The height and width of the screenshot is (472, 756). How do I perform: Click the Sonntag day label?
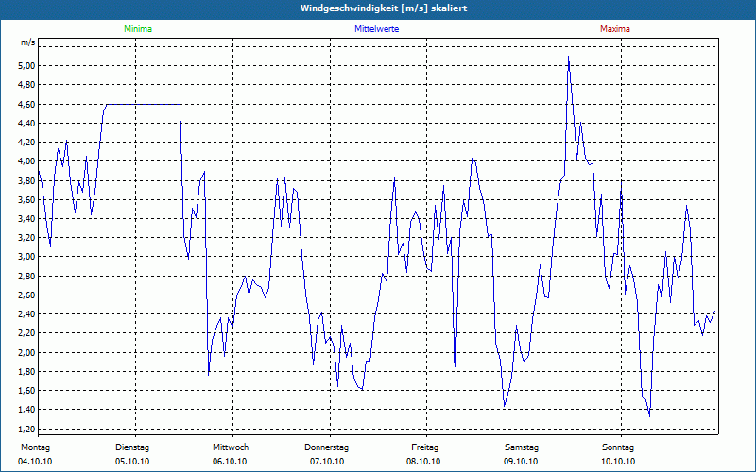tap(618, 447)
